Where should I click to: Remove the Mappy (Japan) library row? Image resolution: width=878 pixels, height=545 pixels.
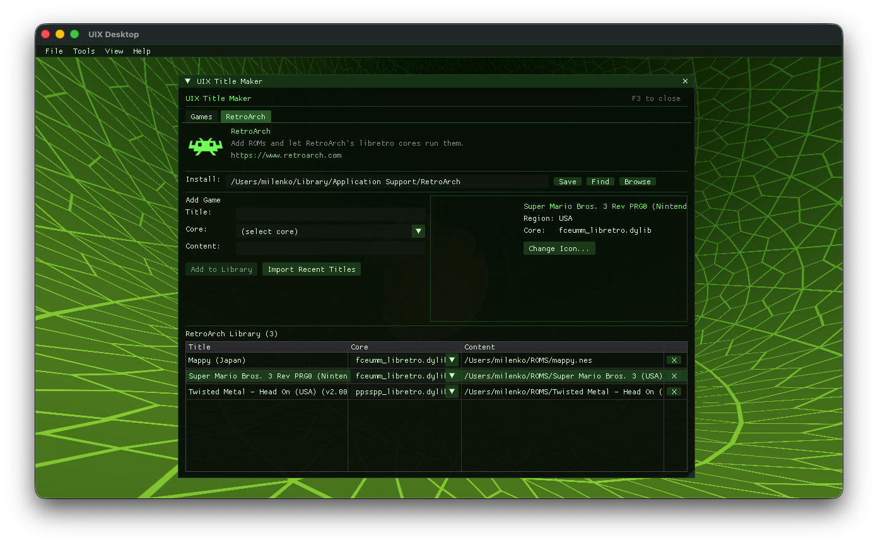click(674, 360)
